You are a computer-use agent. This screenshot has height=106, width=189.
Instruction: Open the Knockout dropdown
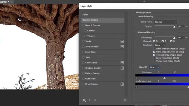(x=160, y=45)
